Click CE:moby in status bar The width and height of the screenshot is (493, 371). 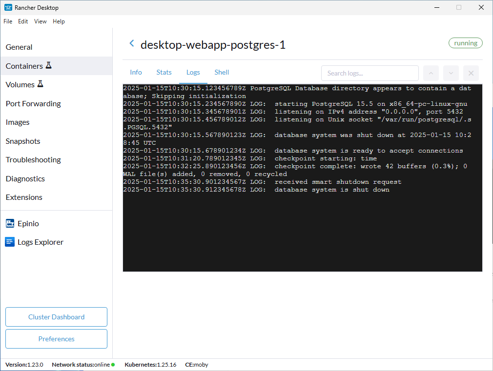click(197, 365)
